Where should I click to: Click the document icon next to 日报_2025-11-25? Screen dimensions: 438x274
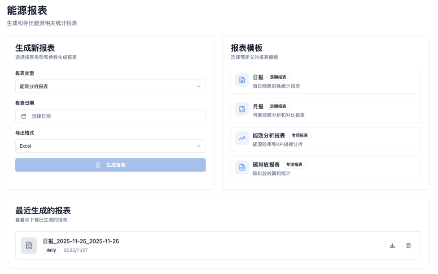click(x=29, y=245)
